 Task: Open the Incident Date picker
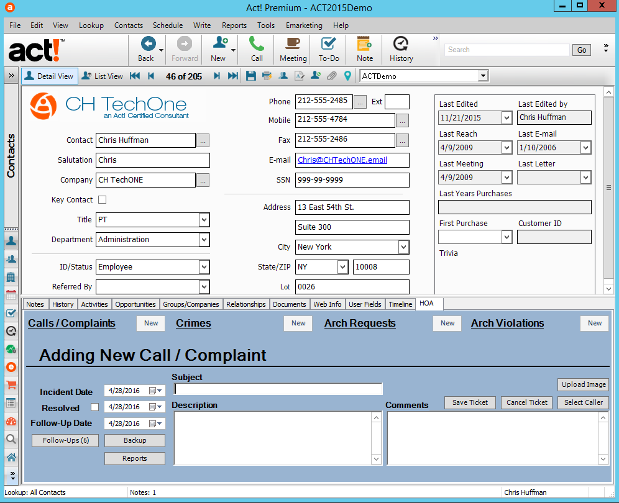tap(155, 391)
